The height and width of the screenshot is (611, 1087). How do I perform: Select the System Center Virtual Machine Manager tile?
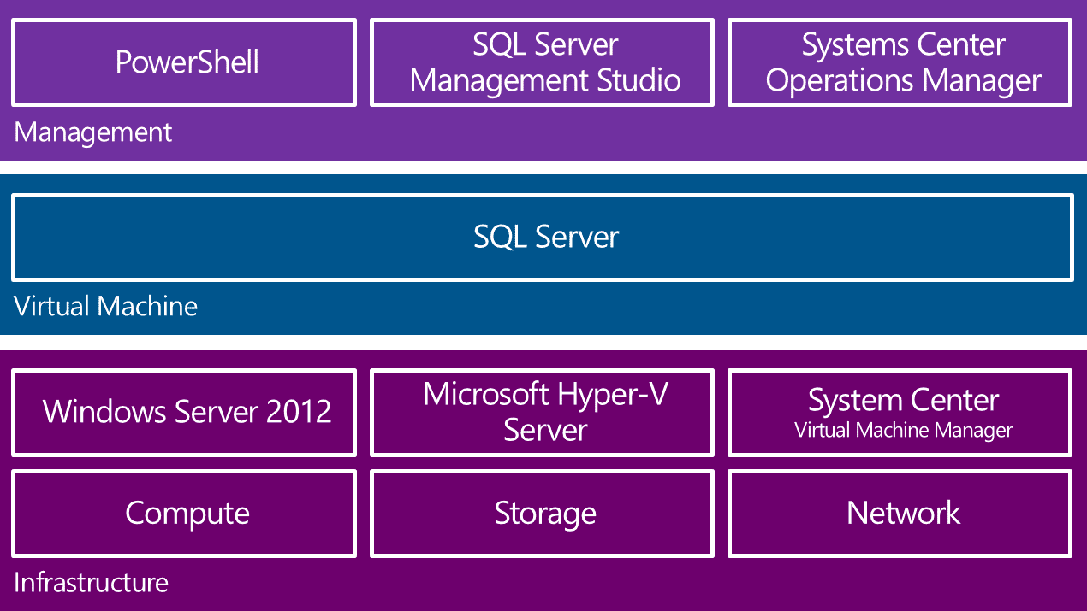point(900,413)
